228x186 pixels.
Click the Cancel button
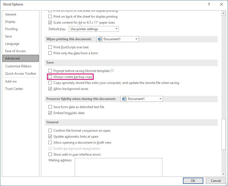[216, 181]
